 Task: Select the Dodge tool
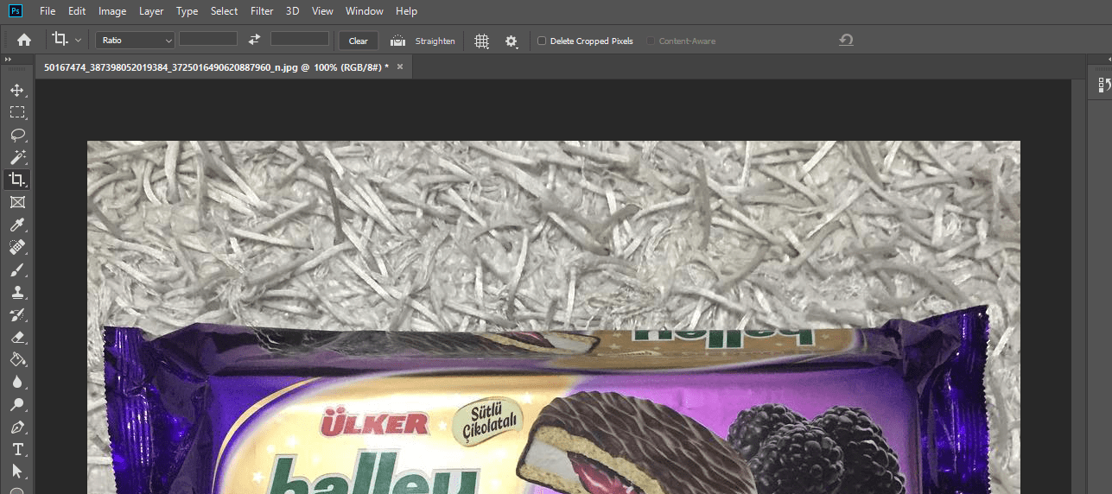(16, 404)
